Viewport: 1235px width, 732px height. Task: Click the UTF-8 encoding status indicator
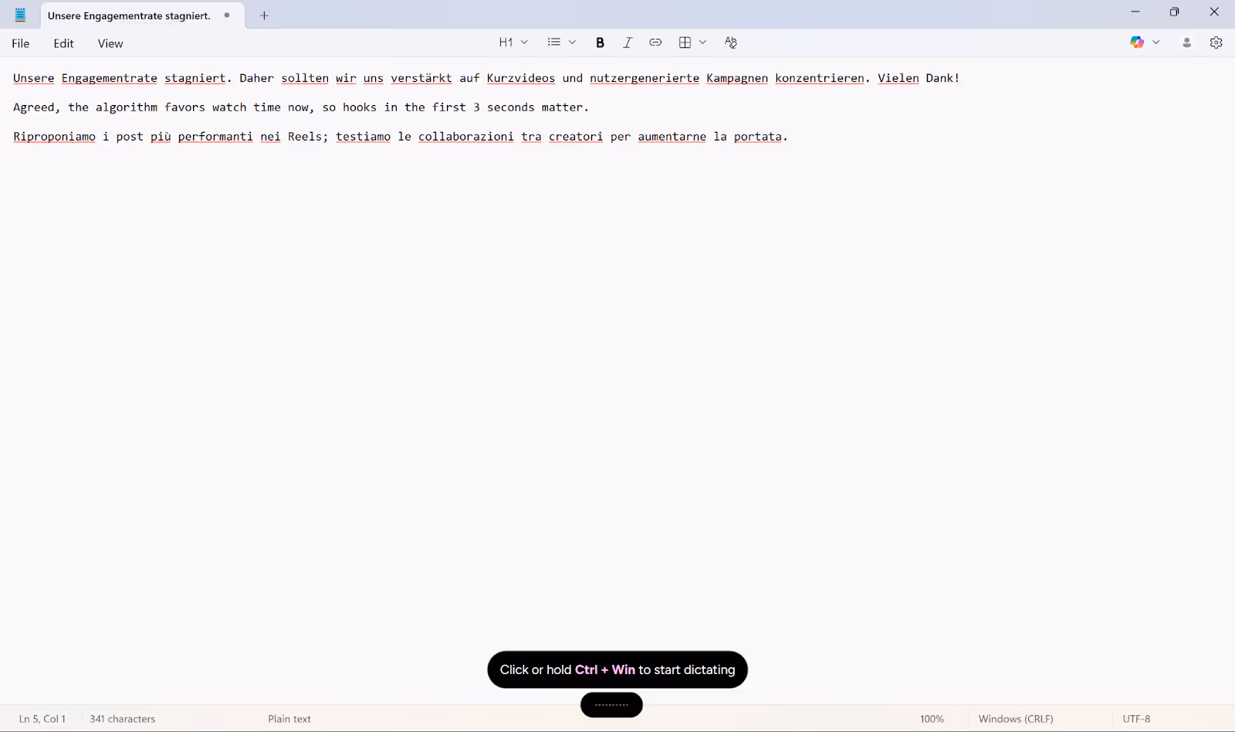[1135, 718]
